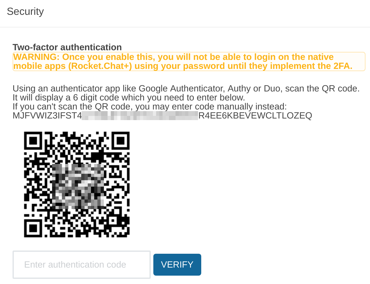This screenshot has height=284, width=370.
Task: Click the VERIFY button
Action: 177,264
